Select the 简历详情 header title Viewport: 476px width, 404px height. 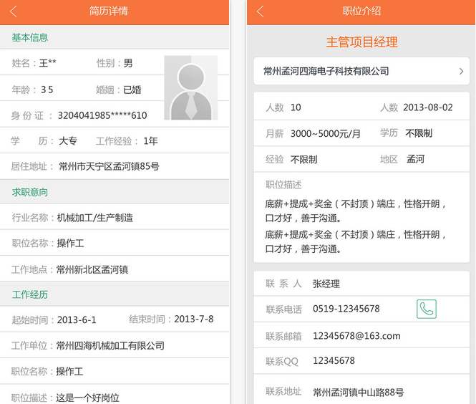click(108, 11)
